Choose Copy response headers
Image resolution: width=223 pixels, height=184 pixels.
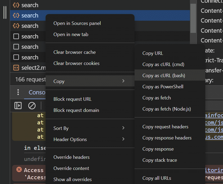[x=167, y=138]
